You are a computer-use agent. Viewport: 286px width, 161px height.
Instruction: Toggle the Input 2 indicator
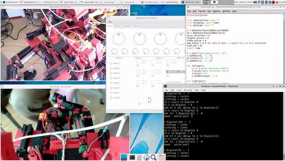[x=111, y=68]
